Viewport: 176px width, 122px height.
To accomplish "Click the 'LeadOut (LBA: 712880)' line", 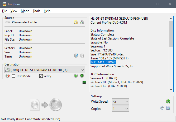I will point(109,86).
